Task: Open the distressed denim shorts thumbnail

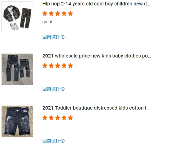Action: [17, 121]
